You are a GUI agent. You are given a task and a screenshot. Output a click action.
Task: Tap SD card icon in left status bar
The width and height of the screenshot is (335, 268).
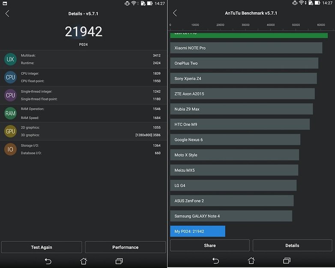[x=143, y=3]
